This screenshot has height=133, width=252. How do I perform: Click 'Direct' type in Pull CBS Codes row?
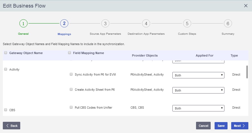pos(236,108)
